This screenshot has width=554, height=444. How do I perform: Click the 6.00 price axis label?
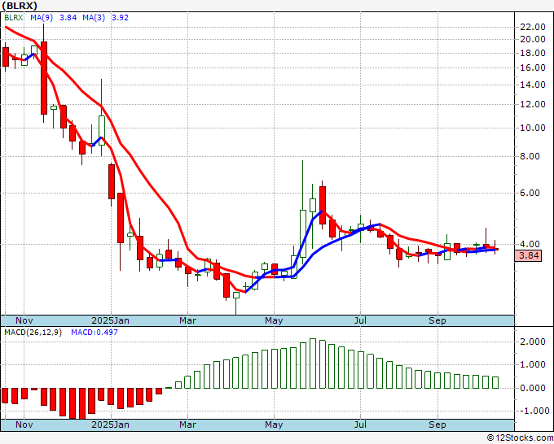[x=533, y=194]
